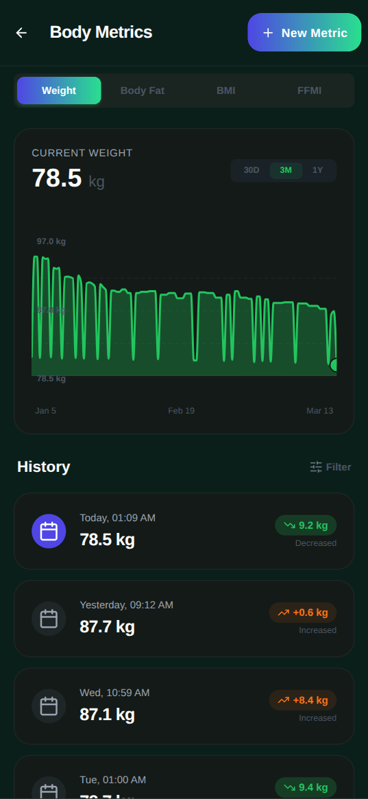Click the History heading
The height and width of the screenshot is (799, 368).
click(x=44, y=467)
